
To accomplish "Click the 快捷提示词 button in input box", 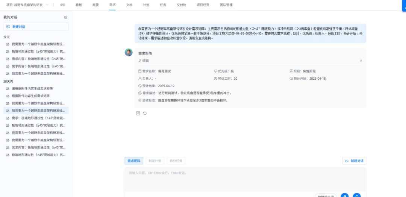I will (326, 196).
